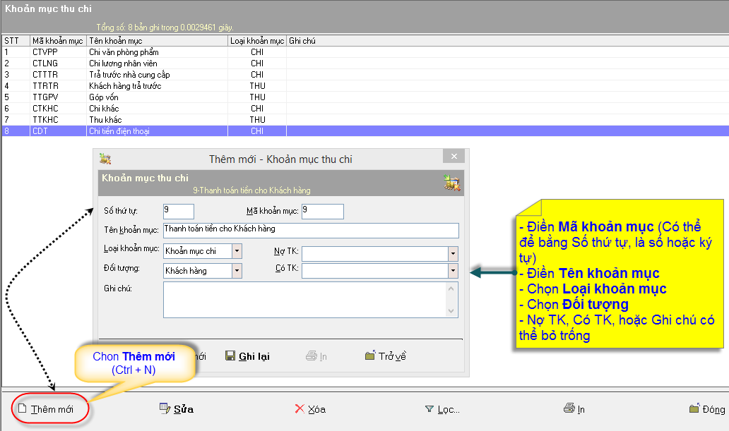This screenshot has width=729, height=431.
Task: Click inside the Tên khoản mục text field
Action: (x=310, y=231)
